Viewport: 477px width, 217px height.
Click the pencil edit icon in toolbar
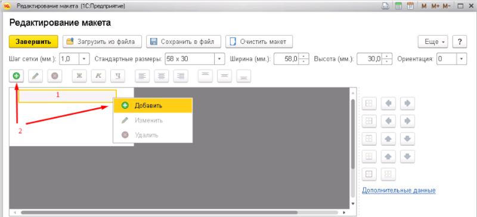point(36,76)
